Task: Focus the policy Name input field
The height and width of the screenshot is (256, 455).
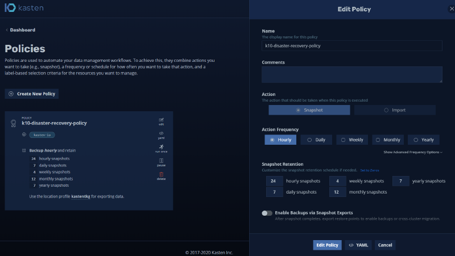Action: (352, 46)
